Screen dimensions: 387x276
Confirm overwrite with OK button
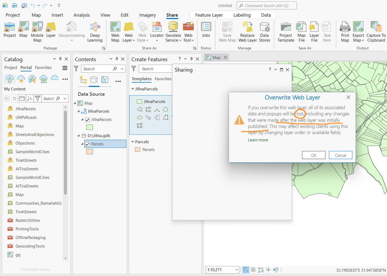pyautogui.click(x=313, y=155)
